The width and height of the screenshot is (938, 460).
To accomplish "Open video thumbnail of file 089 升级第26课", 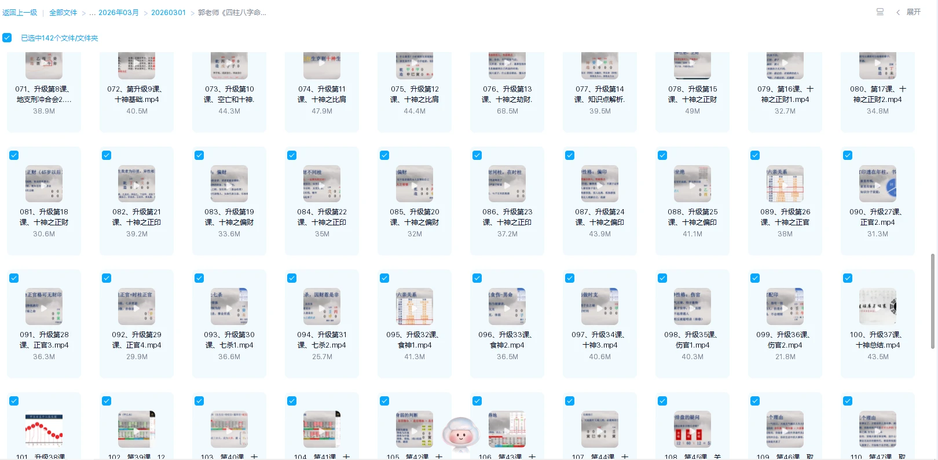I will click(x=785, y=184).
